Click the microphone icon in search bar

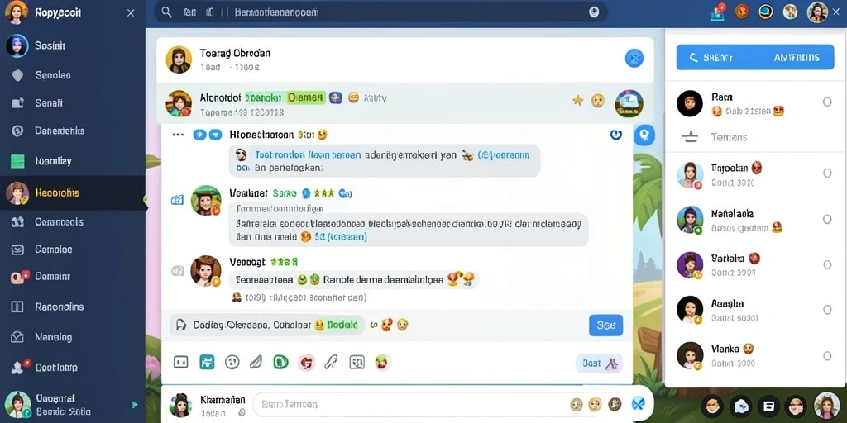click(594, 12)
